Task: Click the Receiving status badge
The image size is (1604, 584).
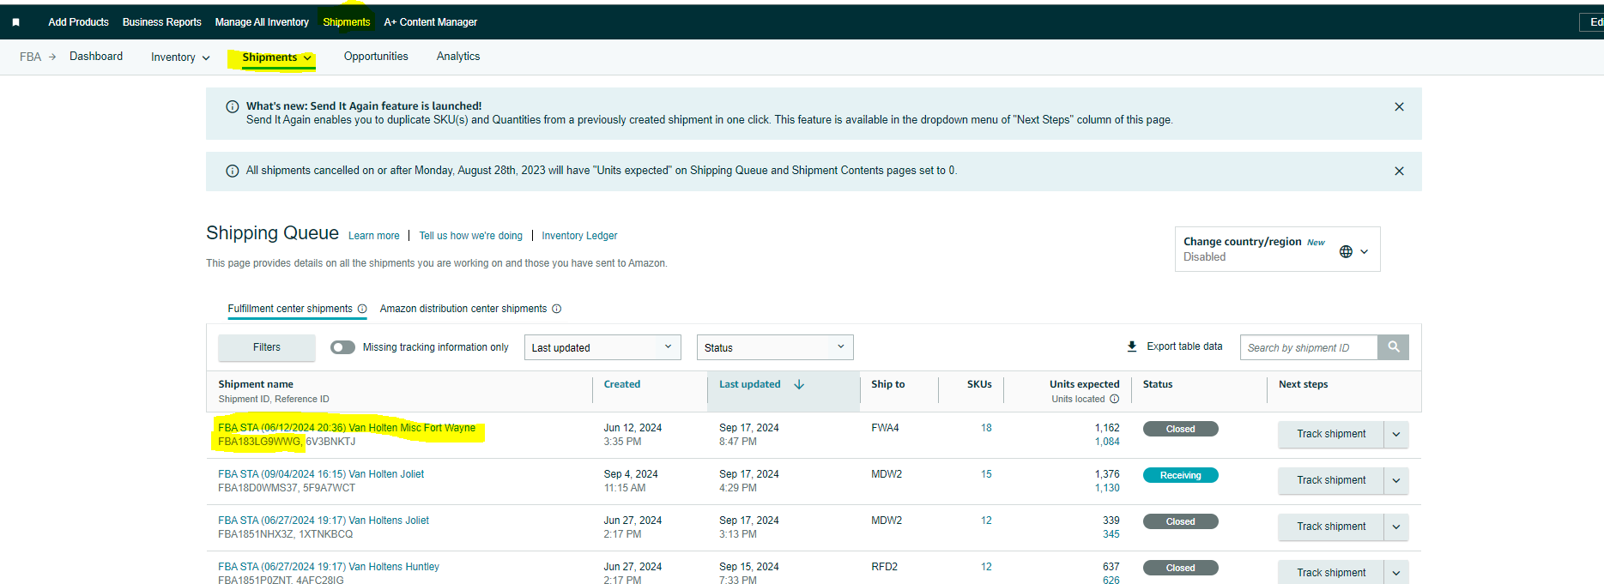Action: click(1180, 476)
